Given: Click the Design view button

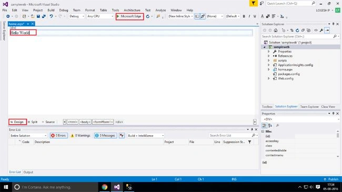Looking at the screenshot, I should 17,122.
